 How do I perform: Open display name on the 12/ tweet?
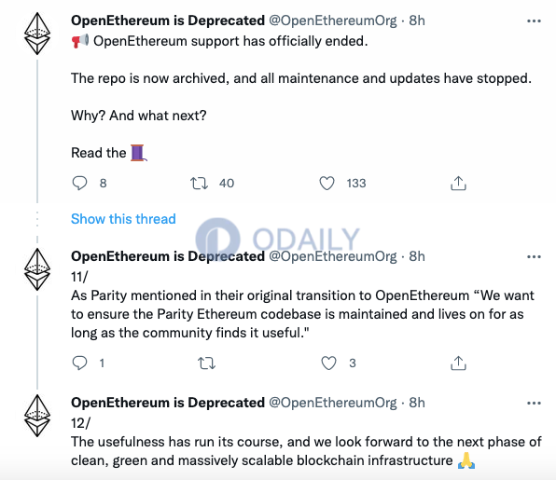[168, 403]
